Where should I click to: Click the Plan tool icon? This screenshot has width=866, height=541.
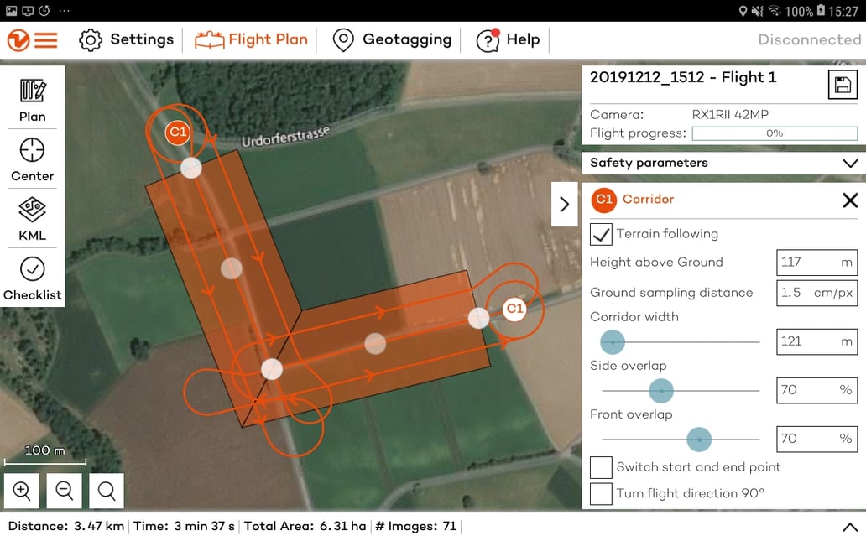pos(33,99)
